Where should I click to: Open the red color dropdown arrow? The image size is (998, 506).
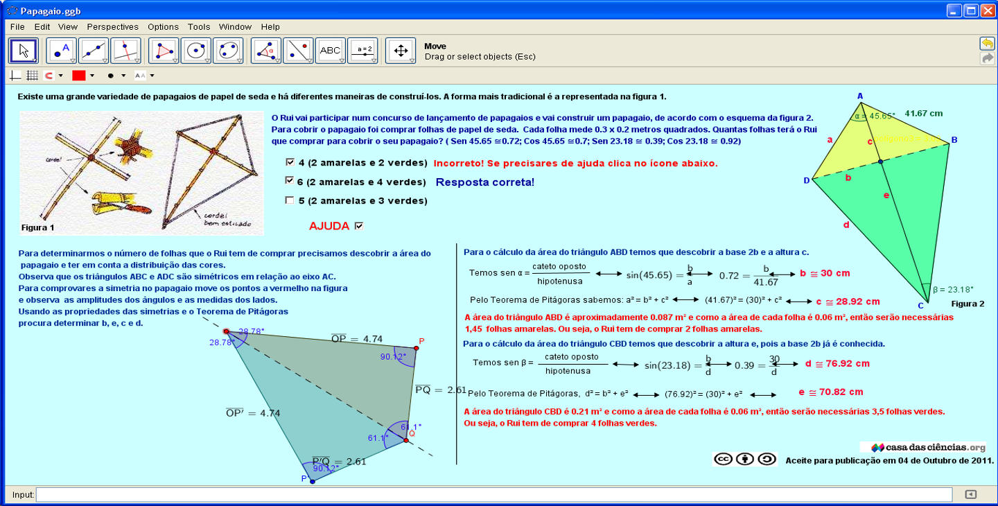pos(92,76)
